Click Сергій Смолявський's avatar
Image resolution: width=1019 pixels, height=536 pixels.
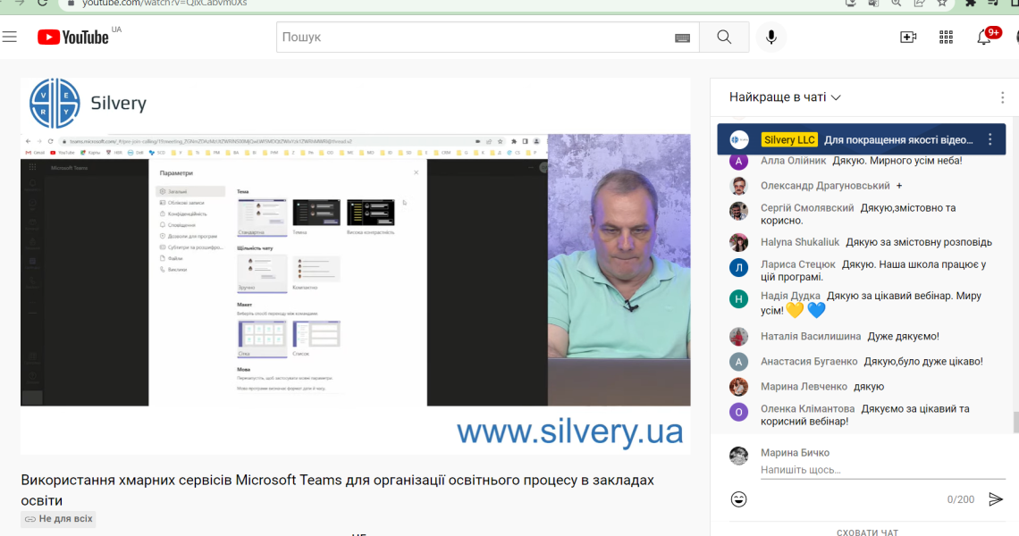point(739,211)
